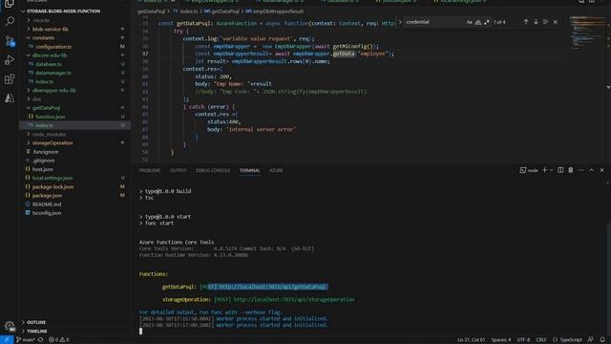Open the Explorer view icon
Viewport: 611px width, 344px height.
coord(10,4)
